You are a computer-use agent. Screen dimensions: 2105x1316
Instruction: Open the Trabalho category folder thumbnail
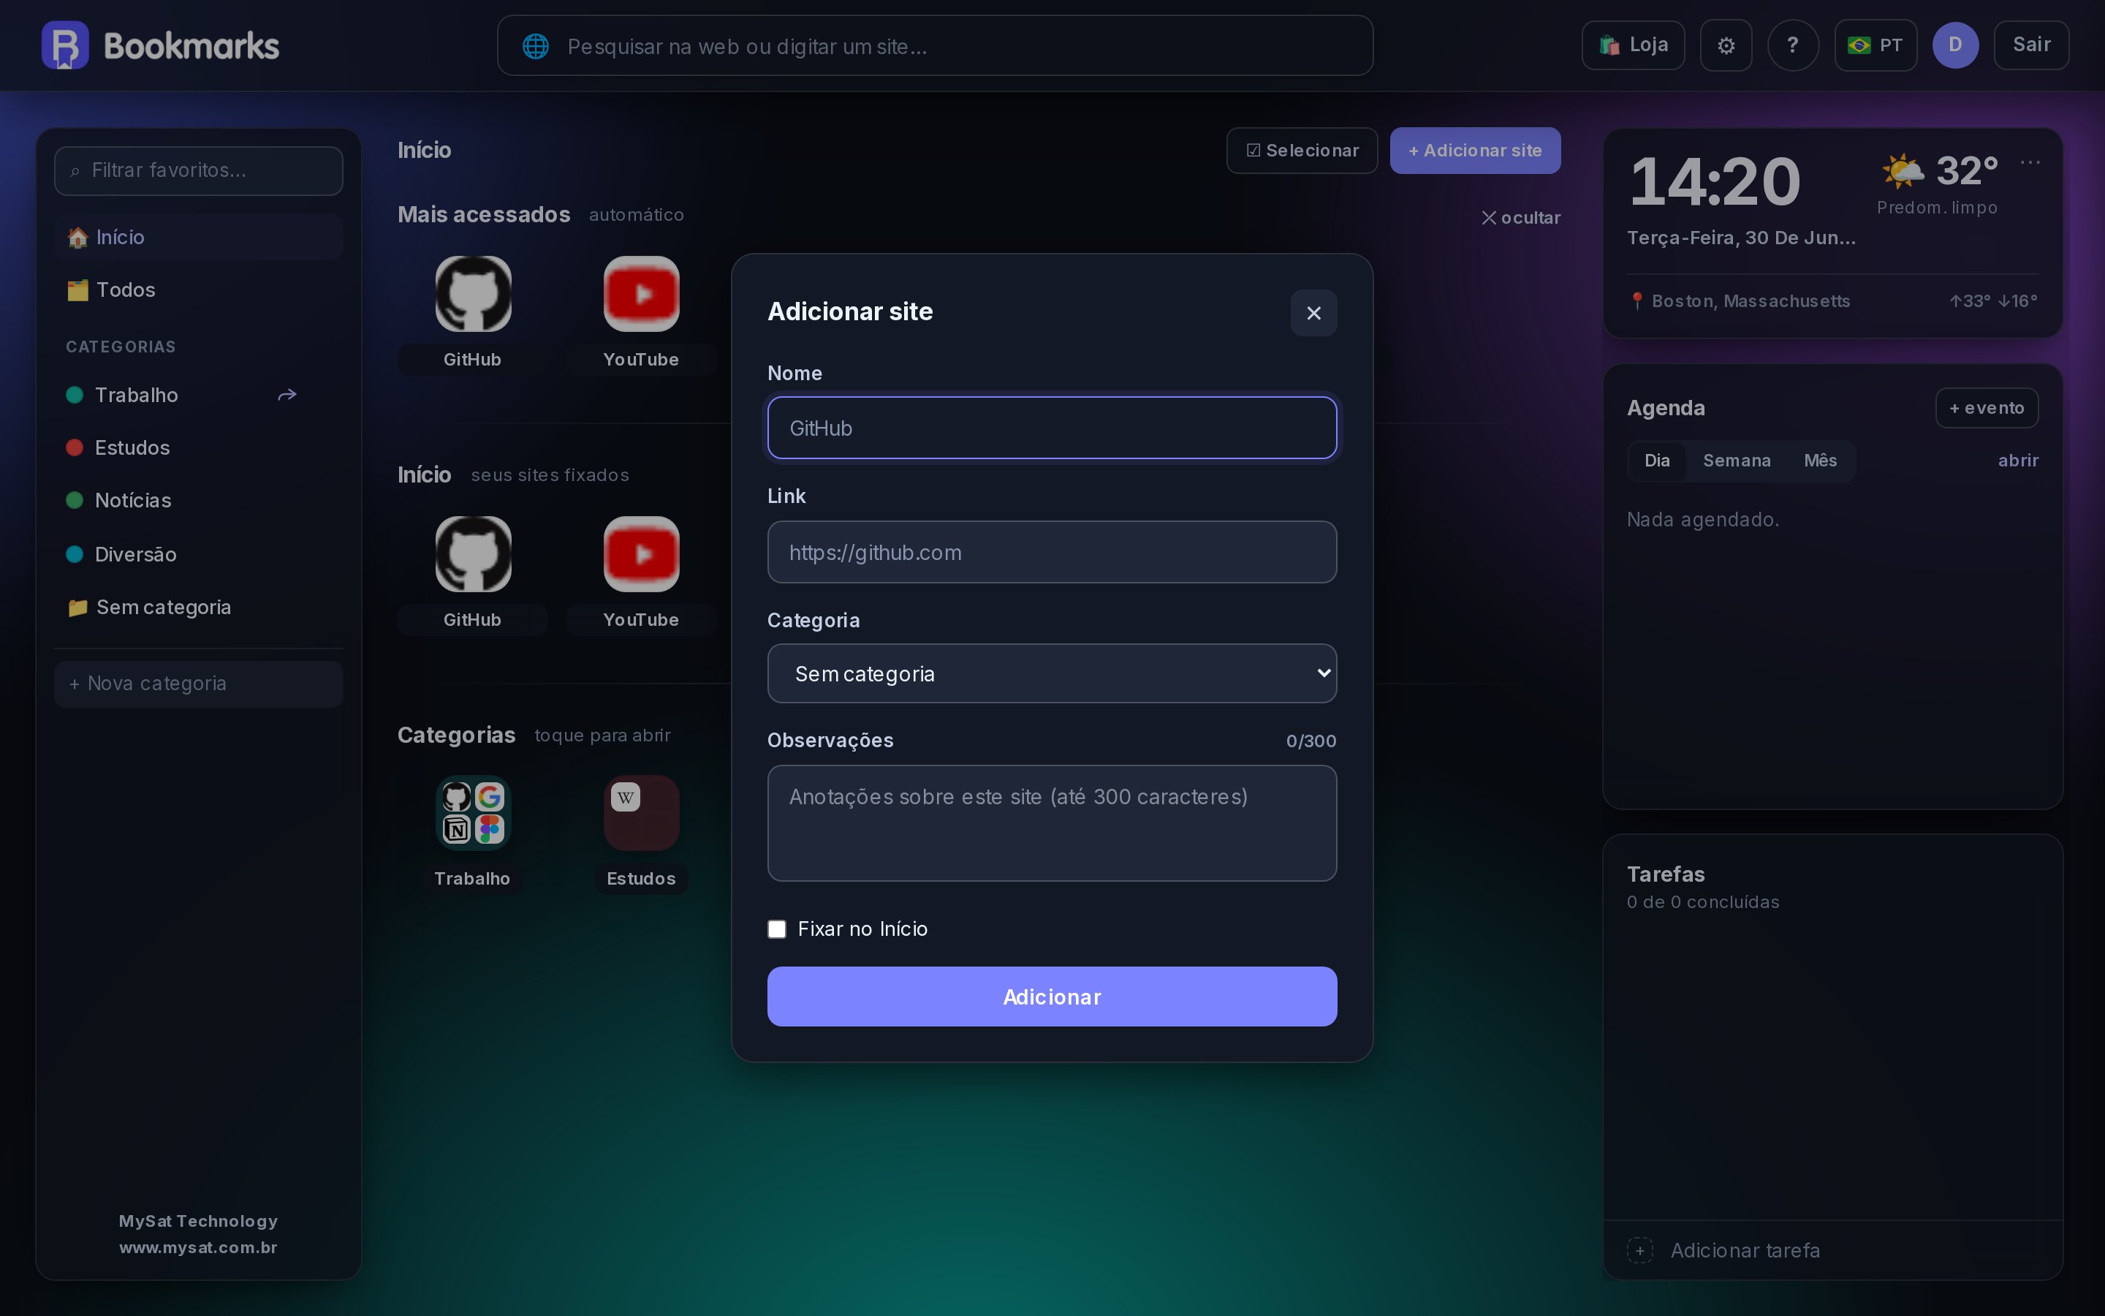click(473, 813)
